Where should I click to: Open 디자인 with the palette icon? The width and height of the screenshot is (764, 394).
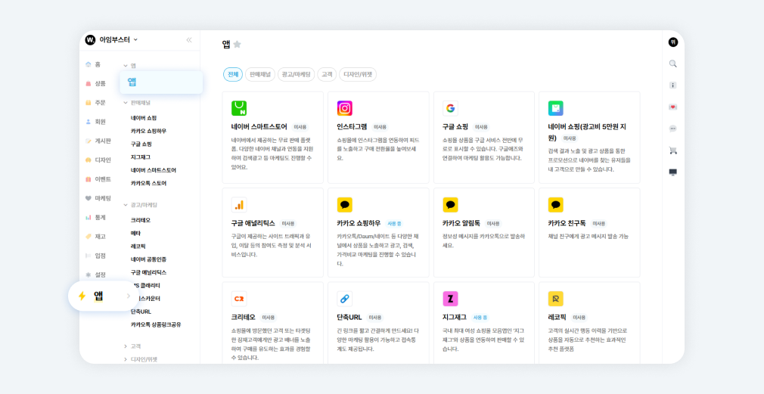coord(98,160)
